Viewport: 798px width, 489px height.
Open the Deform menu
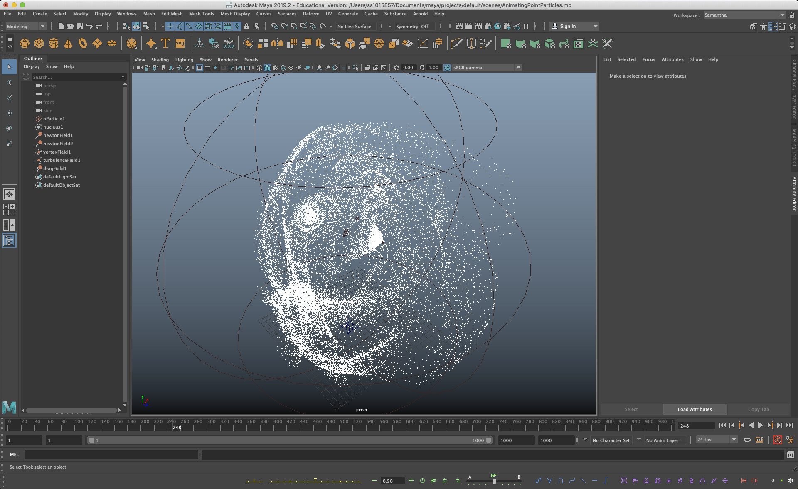[311, 14]
